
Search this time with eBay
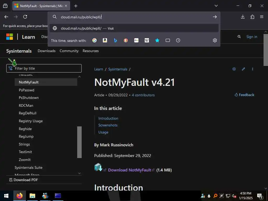pos(136,40)
